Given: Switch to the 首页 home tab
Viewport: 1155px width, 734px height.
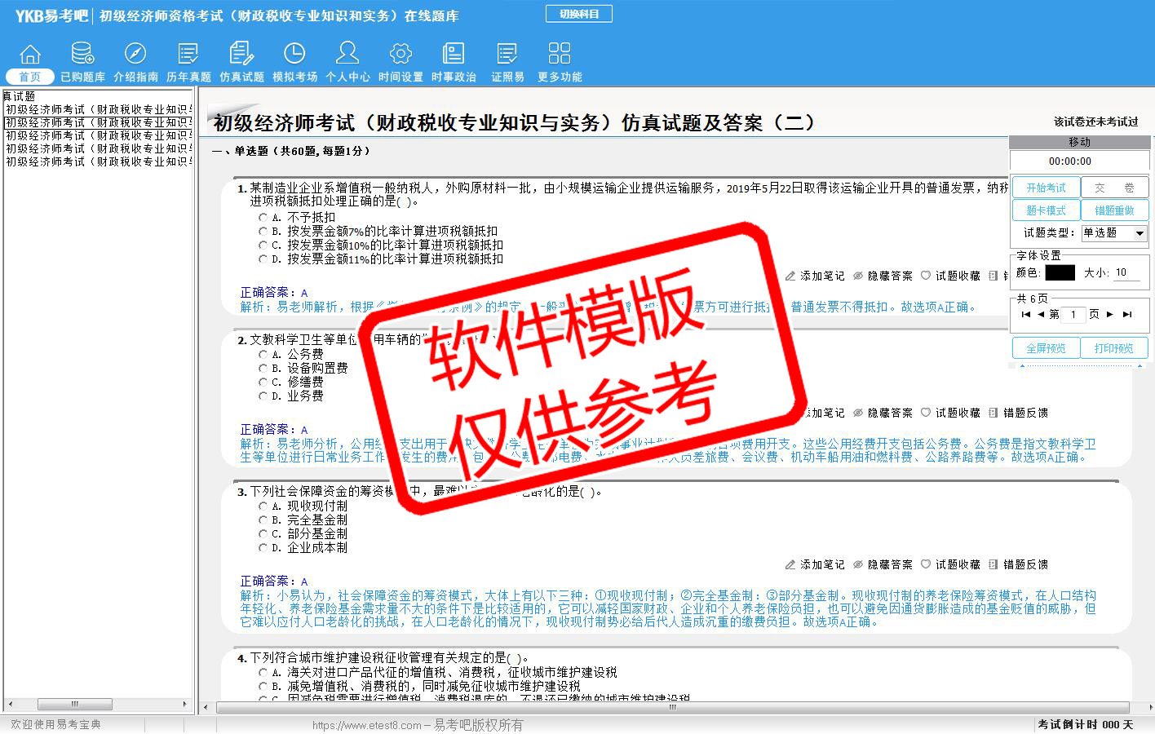Looking at the screenshot, I should click(x=30, y=77).
